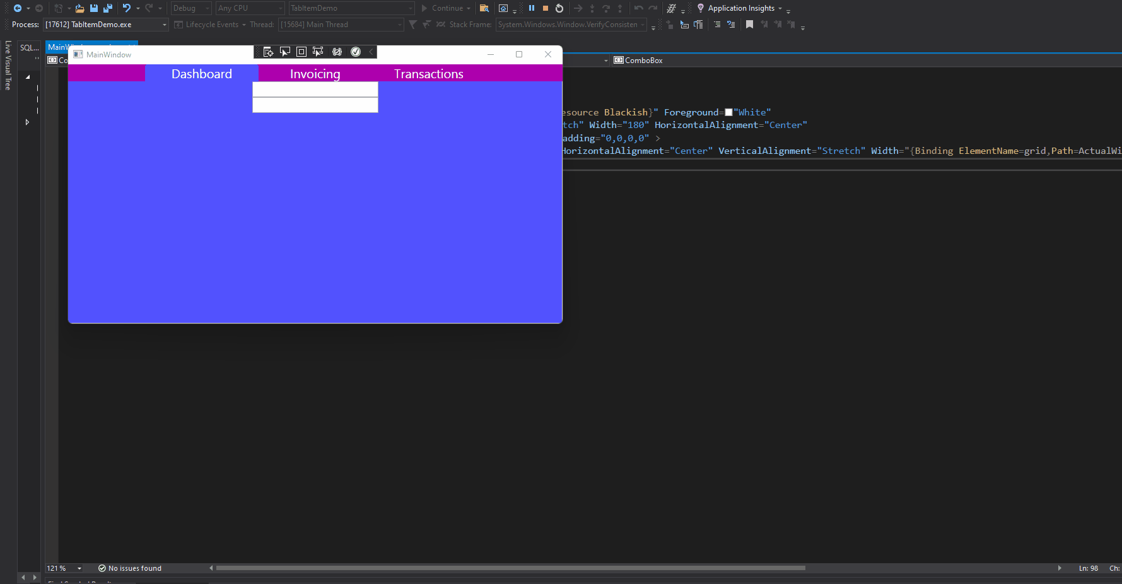Click the Find in Files folder icon
Viewport: 1122px width, 584px height.
[484, 8]
